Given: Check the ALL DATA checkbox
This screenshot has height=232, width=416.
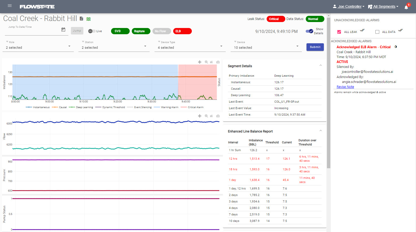Looking at the screenshot, I should tap(377, 32).
